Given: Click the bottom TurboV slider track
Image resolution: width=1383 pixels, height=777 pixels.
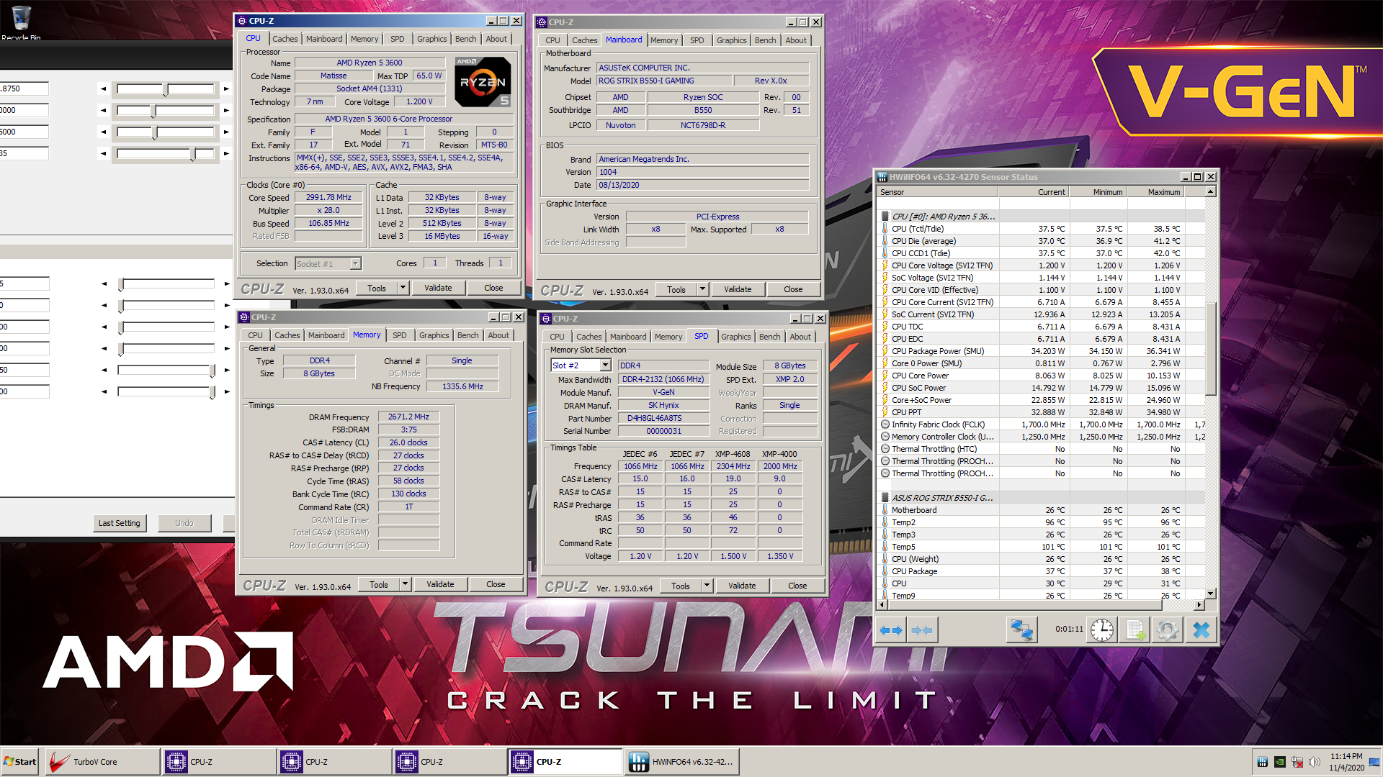Looking at the screenshot, I should point(166,391).
